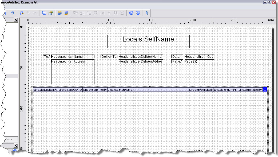Viewport: 278px width, 157px height.
Task: Click the Undo arrow icon
Action: click(x=12, y=13)
